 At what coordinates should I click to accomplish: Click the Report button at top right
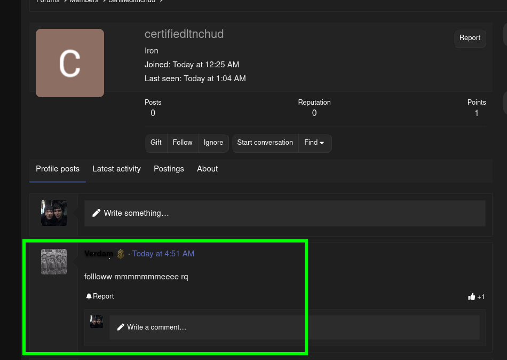(x=470, y=38)
